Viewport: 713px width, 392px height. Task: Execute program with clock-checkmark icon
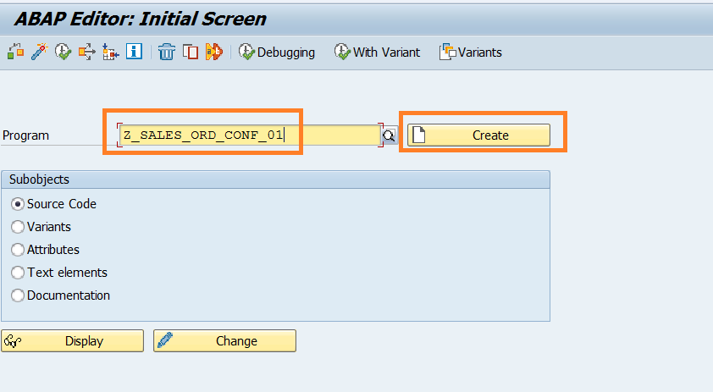pyautogui.click(x=63, y=52)
